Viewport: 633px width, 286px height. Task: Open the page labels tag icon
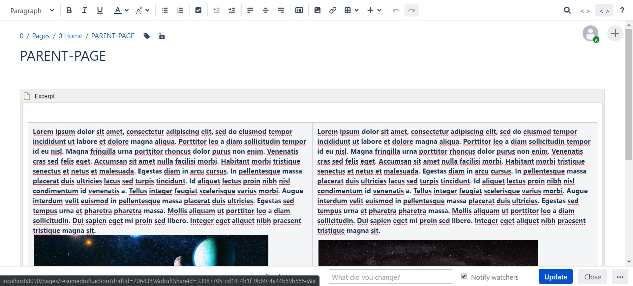(x=147, y=36)
